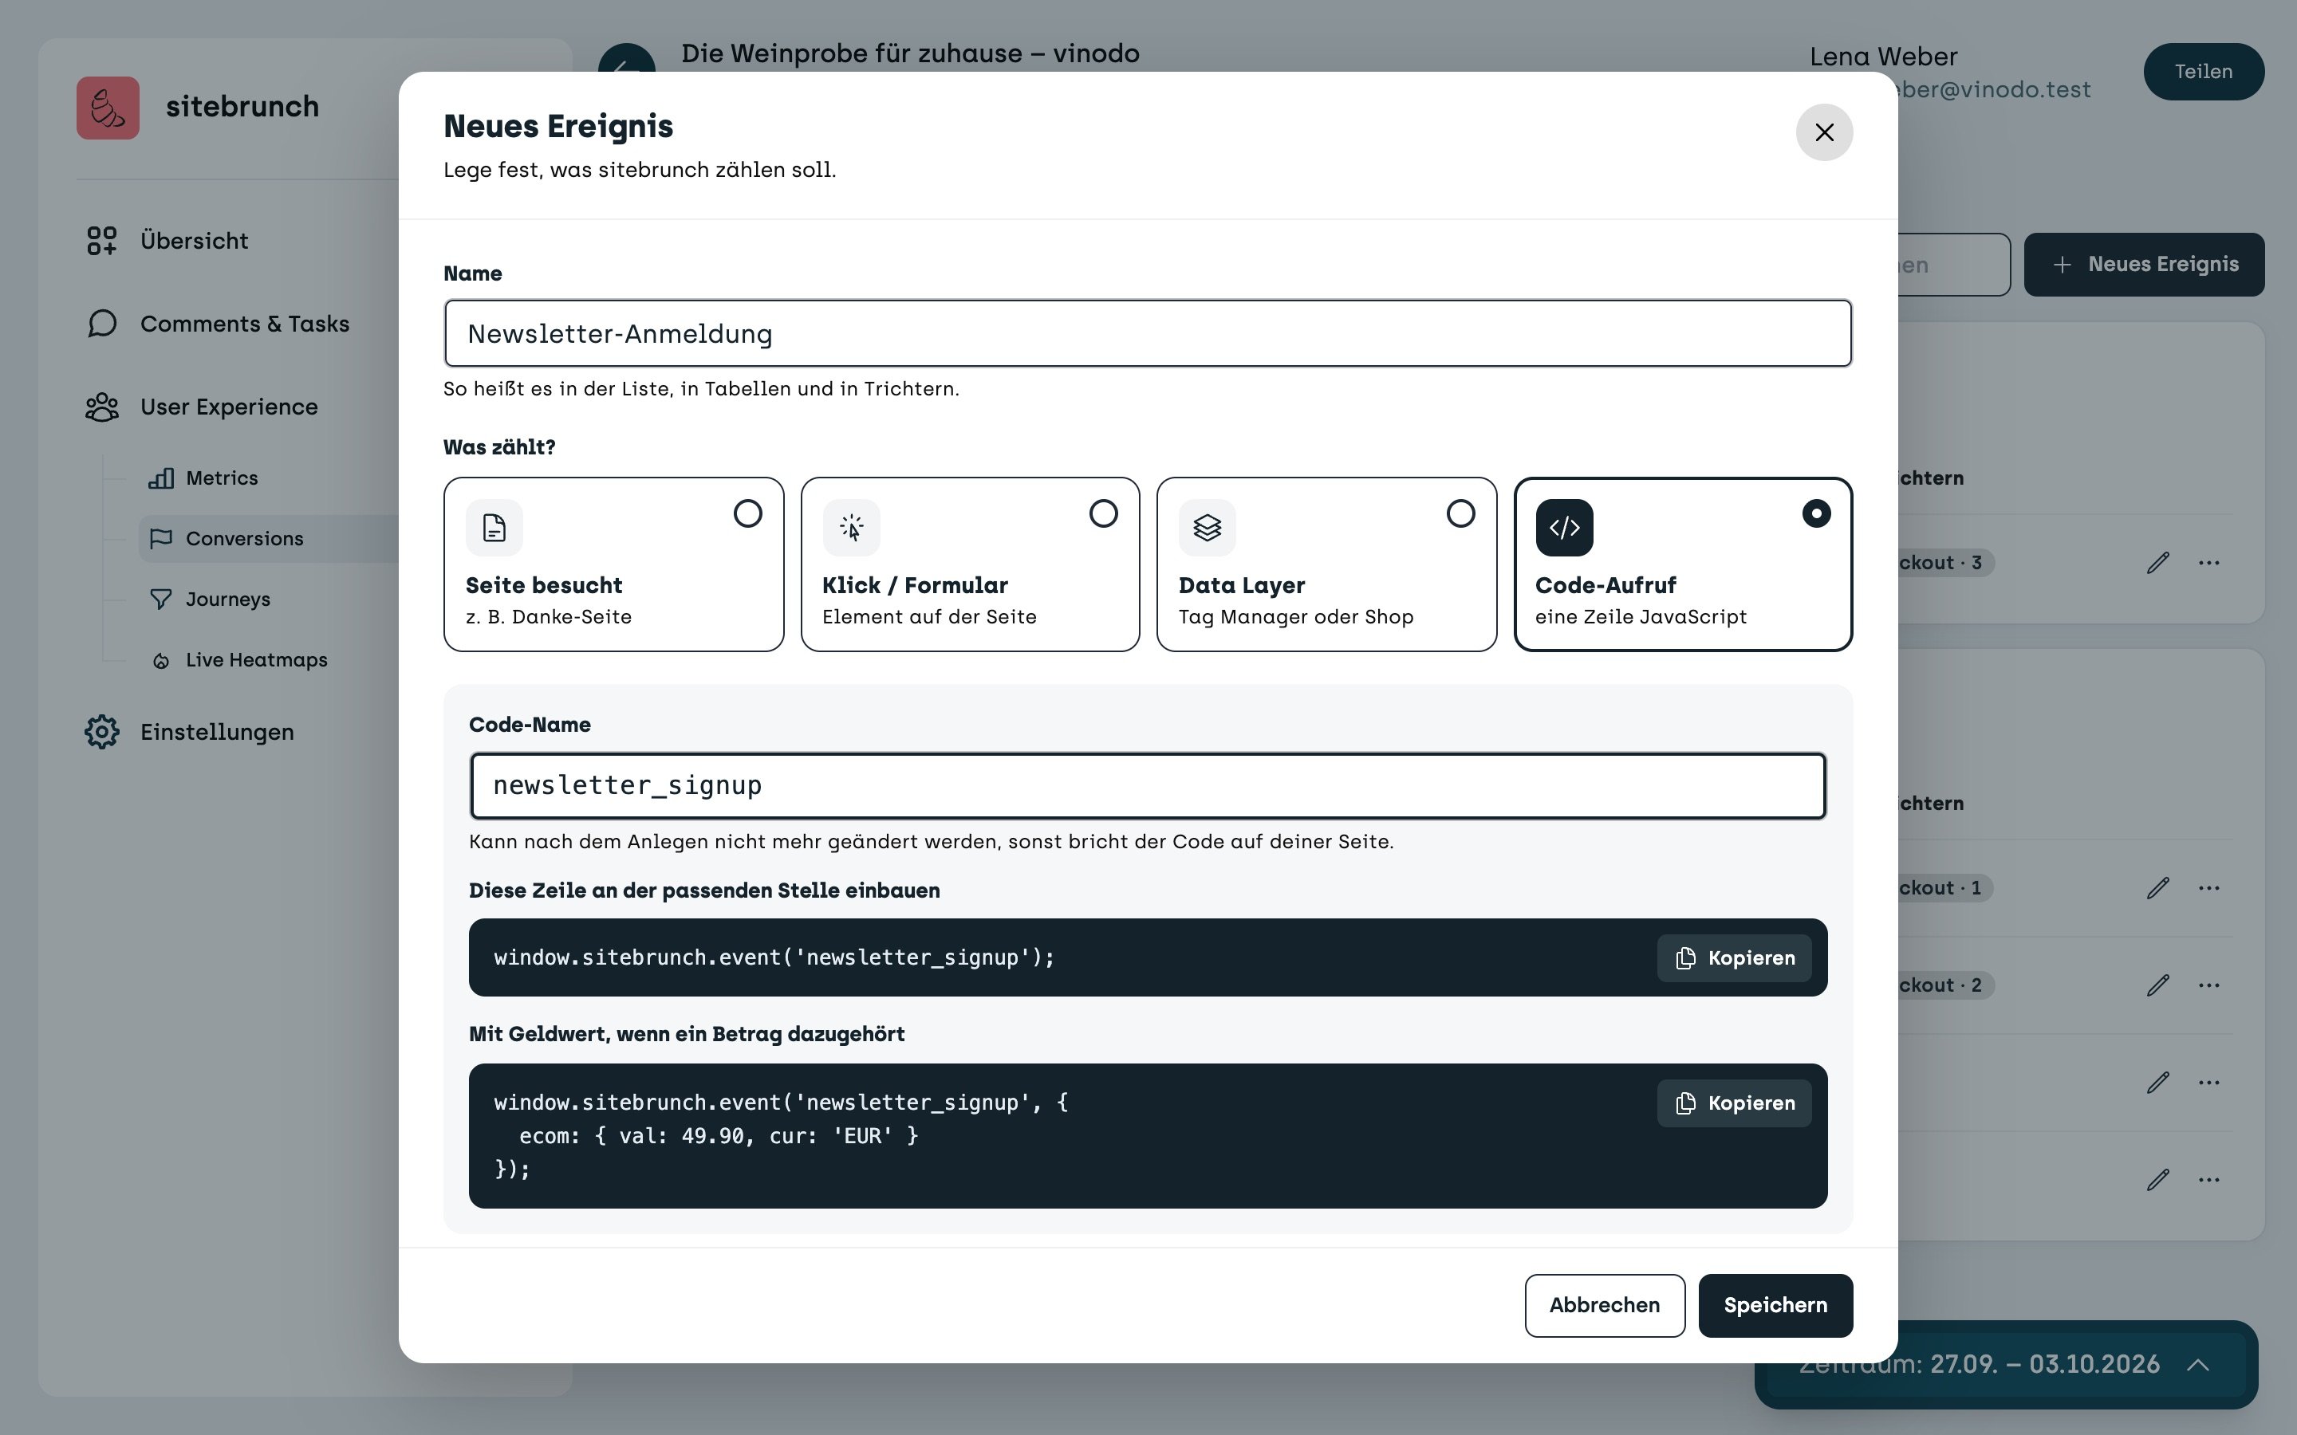
Task: Edit the ckout · 2 row pencil
Action: click(2157, 985)
